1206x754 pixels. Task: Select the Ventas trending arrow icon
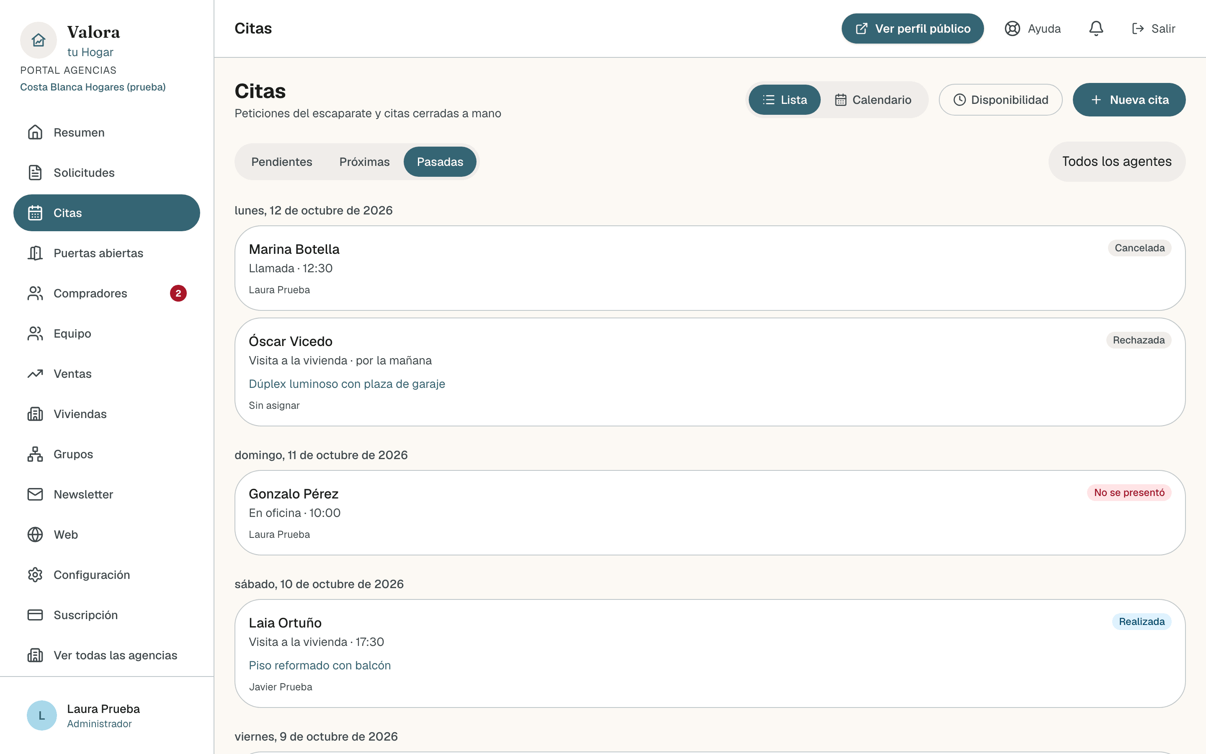click(x=35, y=374)
